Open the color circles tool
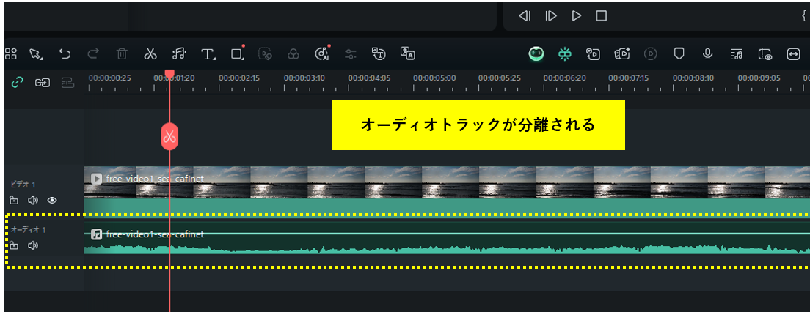Image resolution: width=810 pixels, height=312 pixels. tap(293, 53)
